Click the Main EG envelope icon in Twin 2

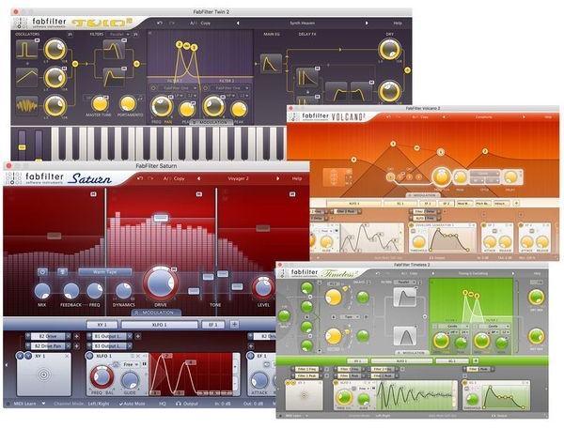(271, 64)
